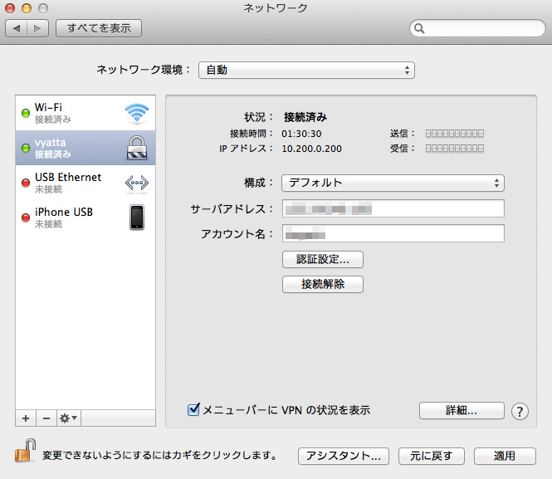Click the すべてを表示 button
This screenshot has height=479, width=552.
click(x=99, y=28)
